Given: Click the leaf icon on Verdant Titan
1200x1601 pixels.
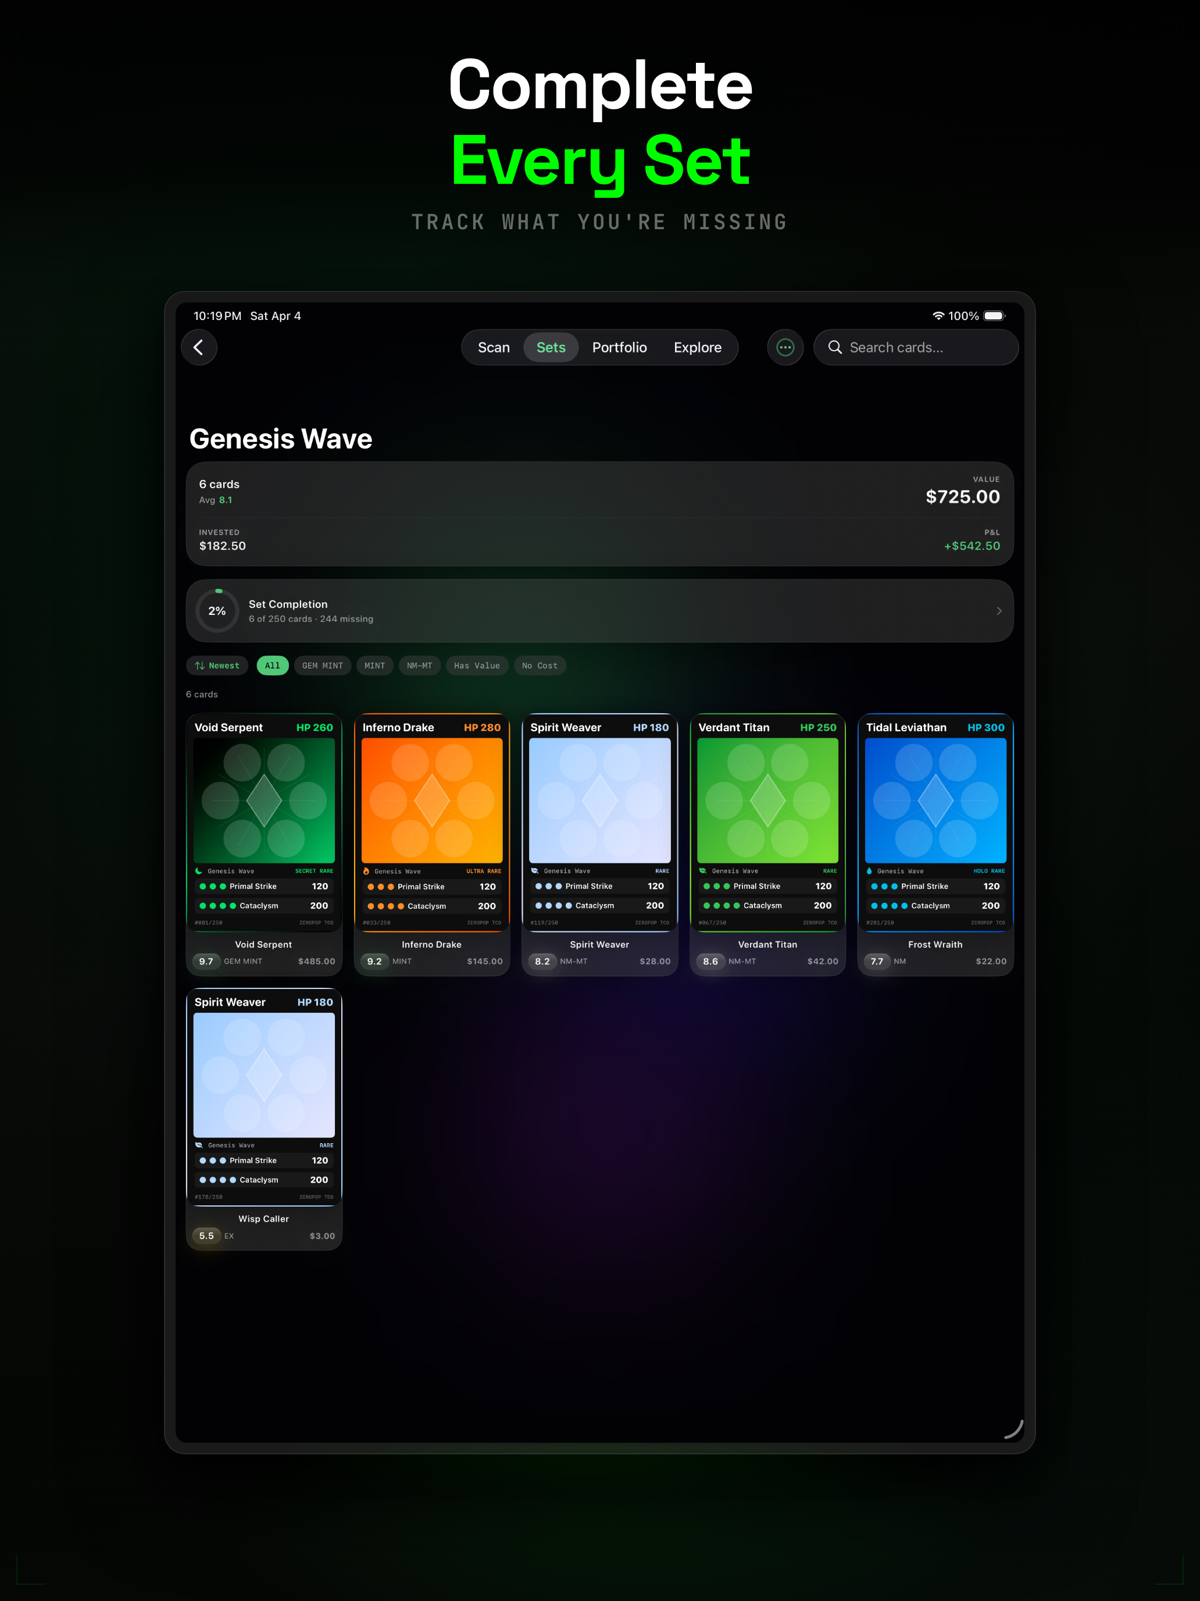Looking at the screenshot, I should coord(702,871).
